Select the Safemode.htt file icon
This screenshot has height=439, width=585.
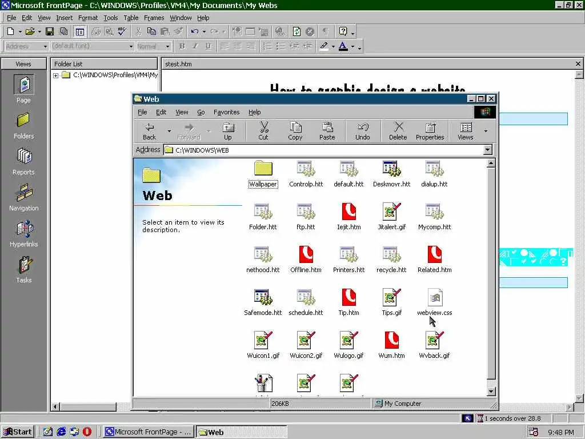(263, 302)
